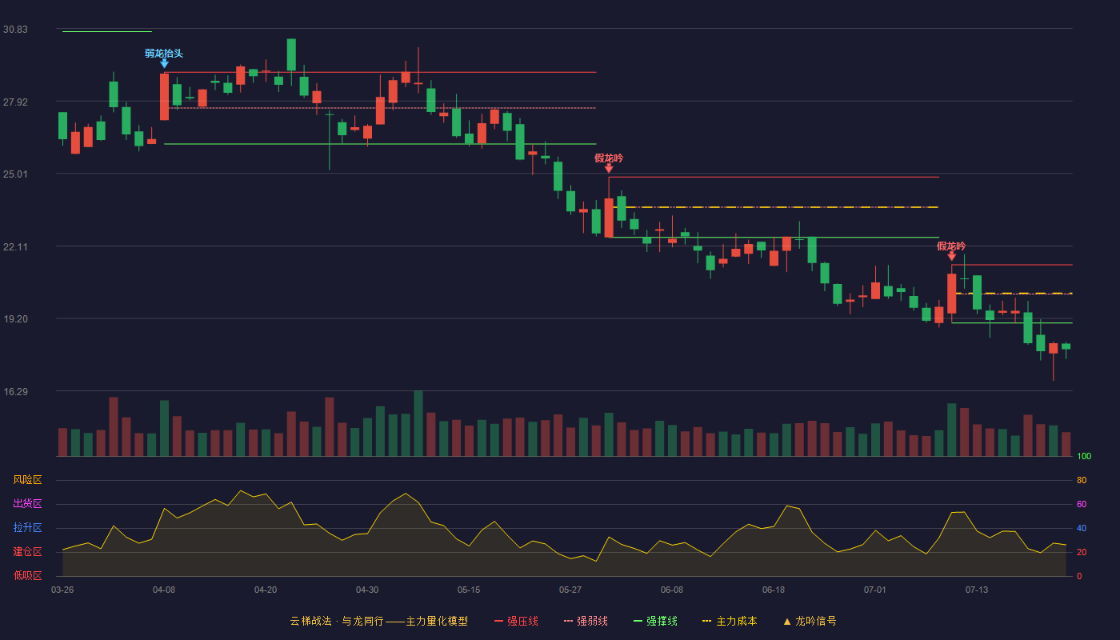The height and width of the screenshot is (640, 1120).
Task: Show or hide 龙吟信号 legend series
Action: 809,621
